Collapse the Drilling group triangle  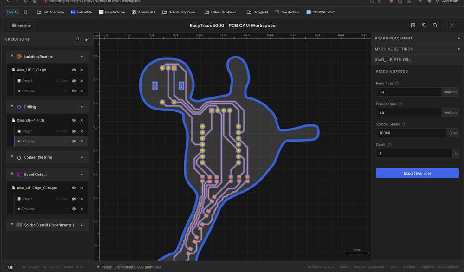tap(12, 106)
